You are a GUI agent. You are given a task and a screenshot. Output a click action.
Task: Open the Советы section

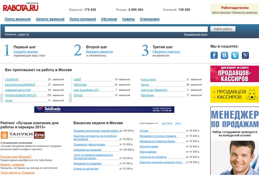click(128, 19)
